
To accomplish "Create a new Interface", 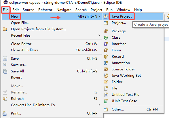I will [133, 44].
